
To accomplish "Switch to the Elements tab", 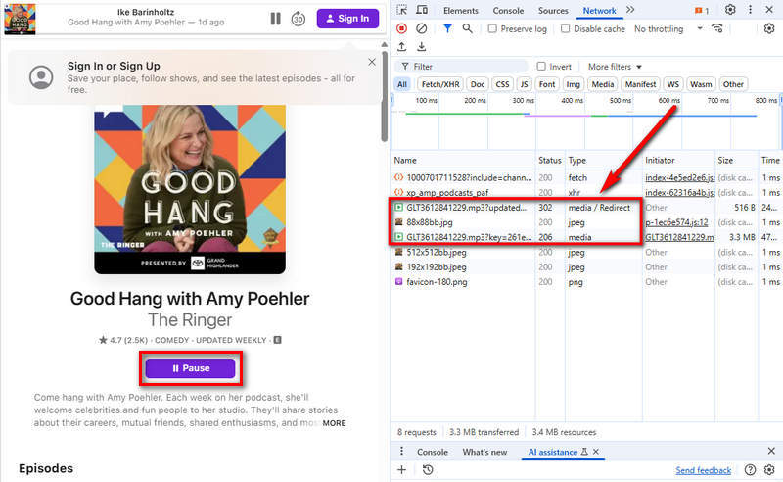I will click(x=460, y=11).
